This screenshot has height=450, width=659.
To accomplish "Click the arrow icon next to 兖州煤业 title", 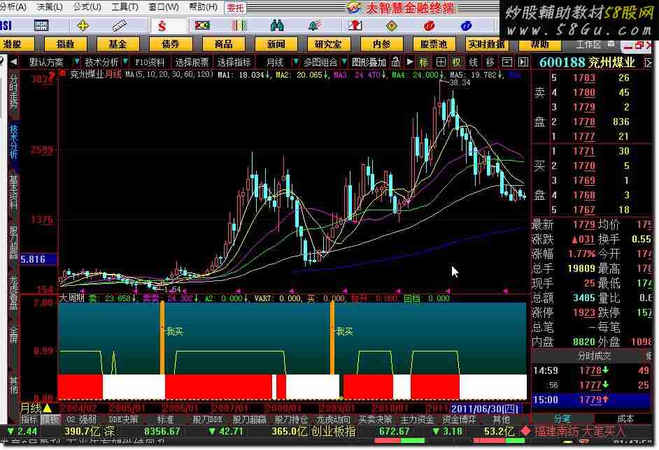I will (x=648, y=63).
